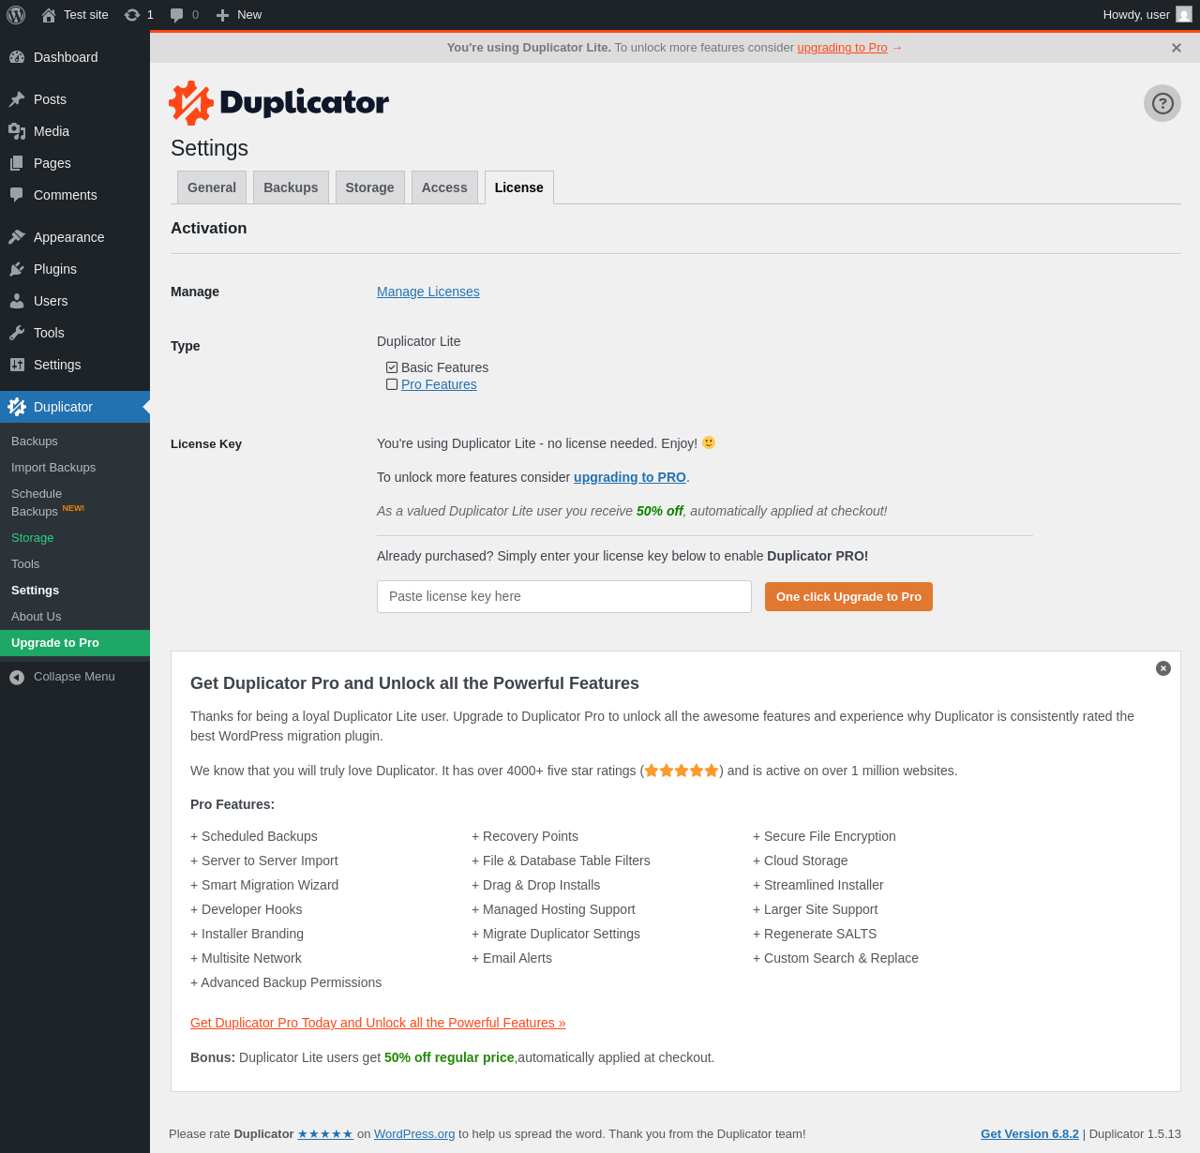
Task: Toggle the Basic Features checkbox
Action: pos(392,367)
